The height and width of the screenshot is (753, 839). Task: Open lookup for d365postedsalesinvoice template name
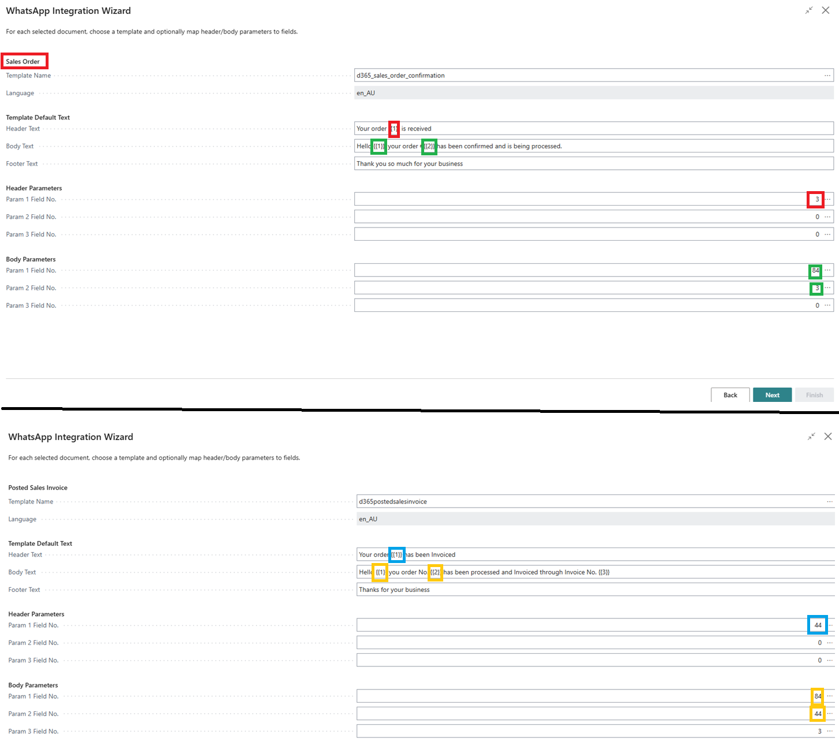tap(830, 502)
